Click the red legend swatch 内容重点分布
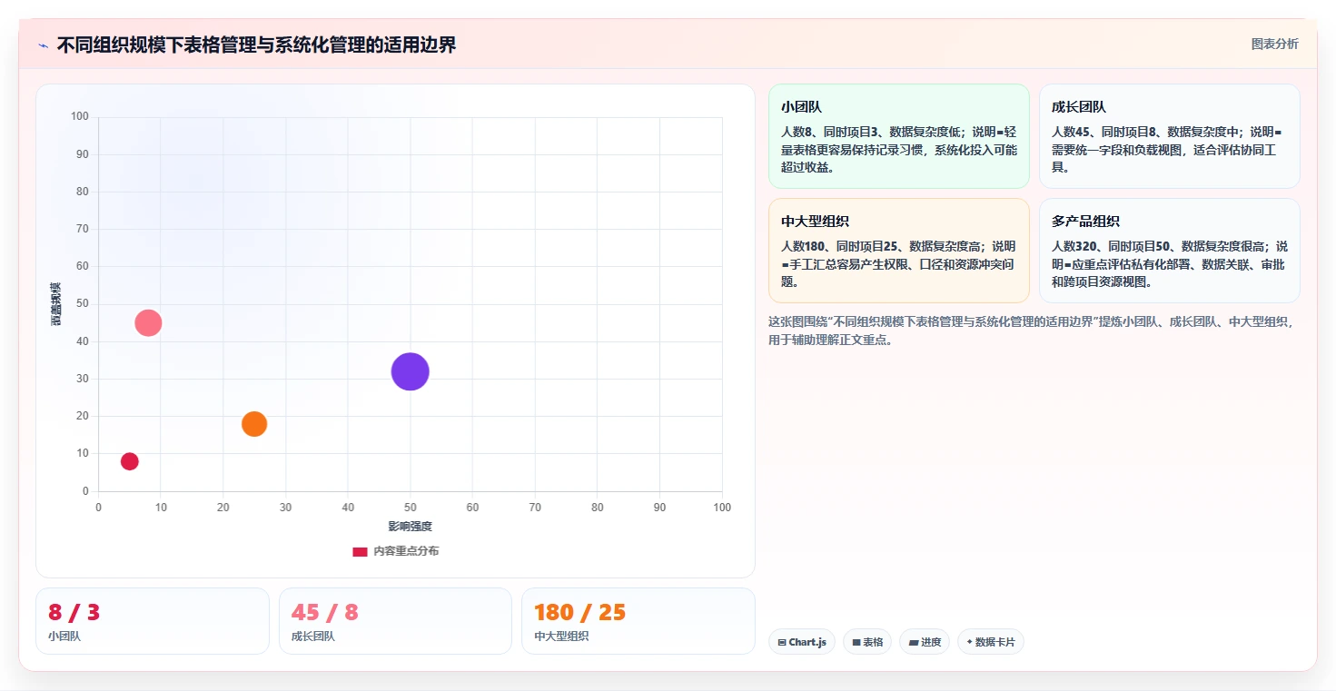Image resolution: width=1336 pixels, height=691 pixels. [x=360, y=551]
